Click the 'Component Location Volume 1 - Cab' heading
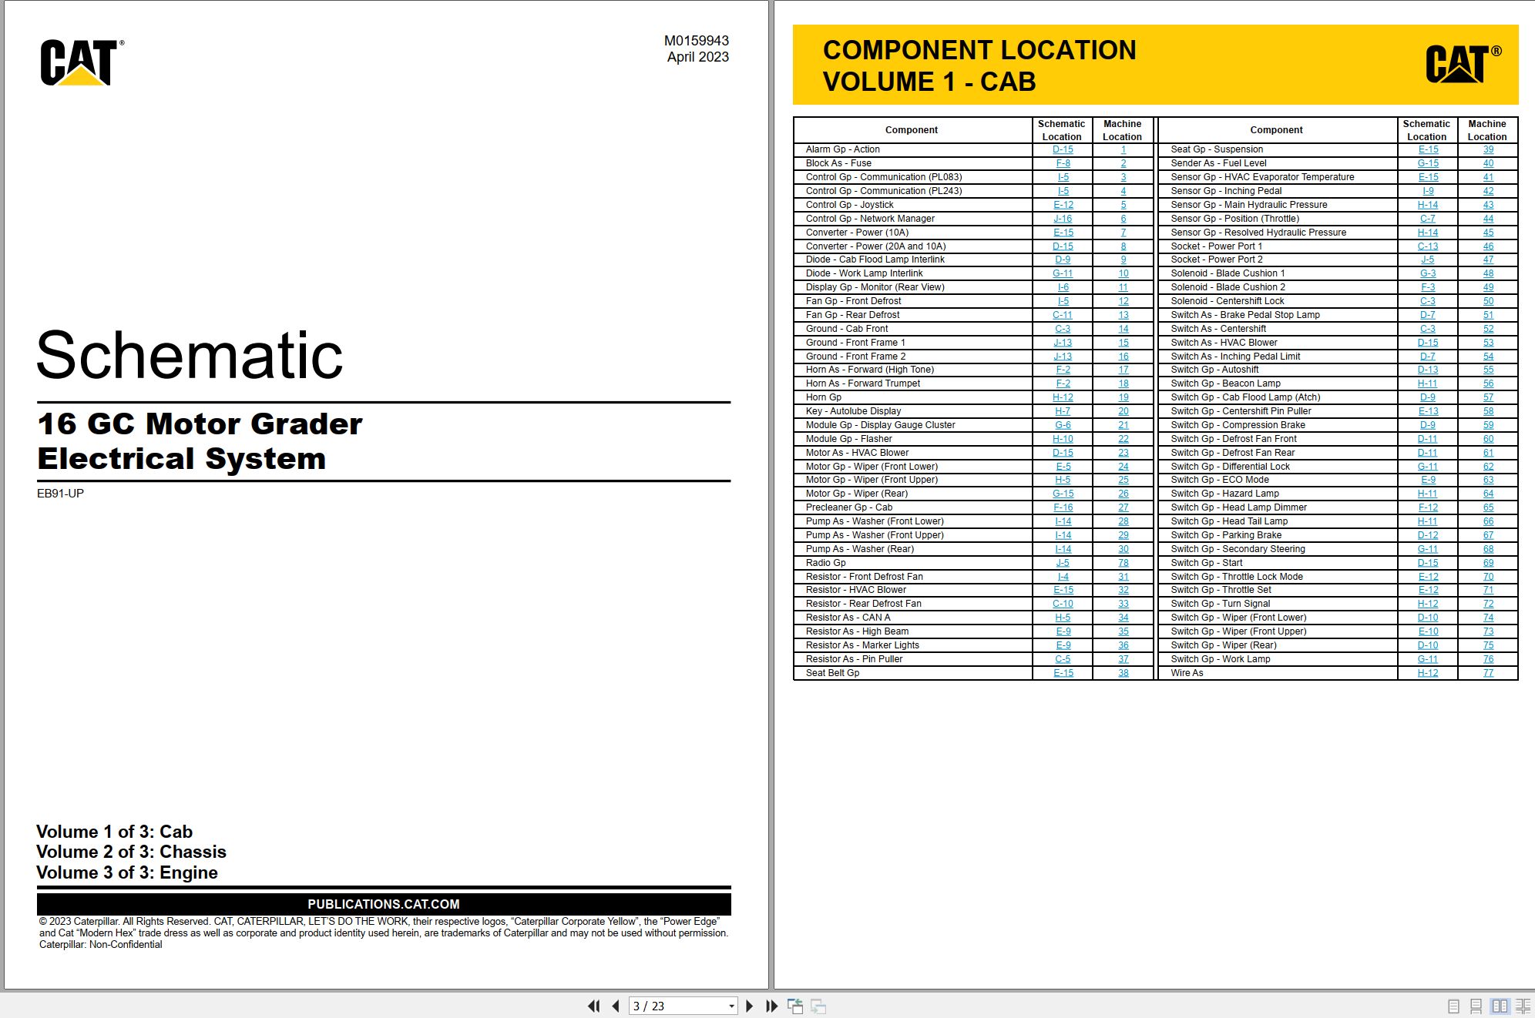This screenshot has width=1535, height=1018. [x=979, y=65]
